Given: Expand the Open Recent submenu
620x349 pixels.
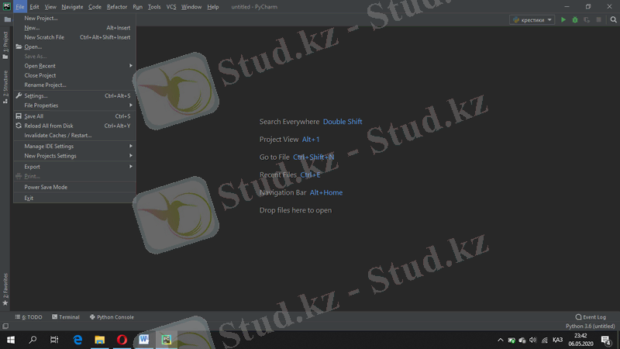Looking at the screenshot, I should click(x=74, y=66).
